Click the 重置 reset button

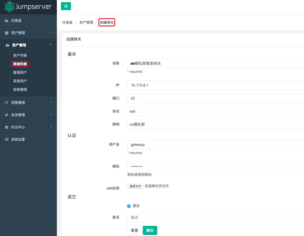135,230
